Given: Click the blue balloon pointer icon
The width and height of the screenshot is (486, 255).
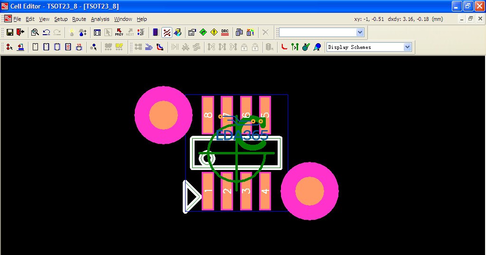Looking at the screenshot, I should pyautogui.click(x=317, y=47).
